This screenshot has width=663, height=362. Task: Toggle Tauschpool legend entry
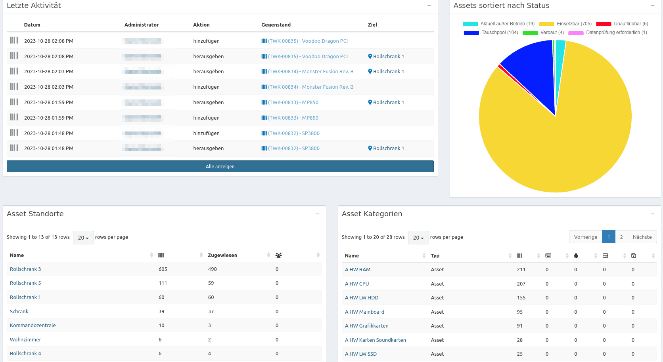click(x=491, y=32)
